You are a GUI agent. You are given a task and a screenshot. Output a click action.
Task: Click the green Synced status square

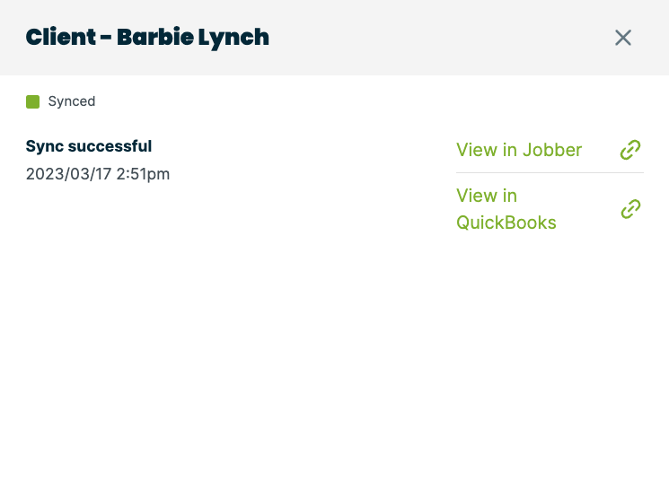tap(33, 101)
